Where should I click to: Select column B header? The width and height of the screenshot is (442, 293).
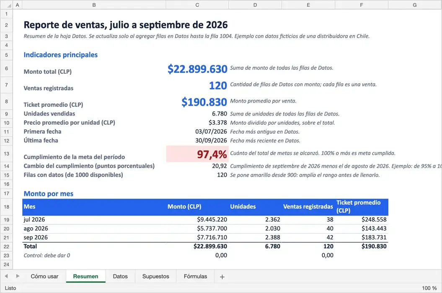click(x=94, y=5)
